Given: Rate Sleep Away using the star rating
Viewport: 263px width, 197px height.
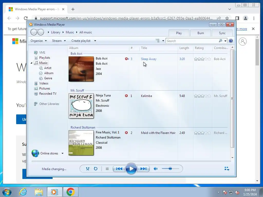Looking at the screenshot, I should click(x=202, y=59).
